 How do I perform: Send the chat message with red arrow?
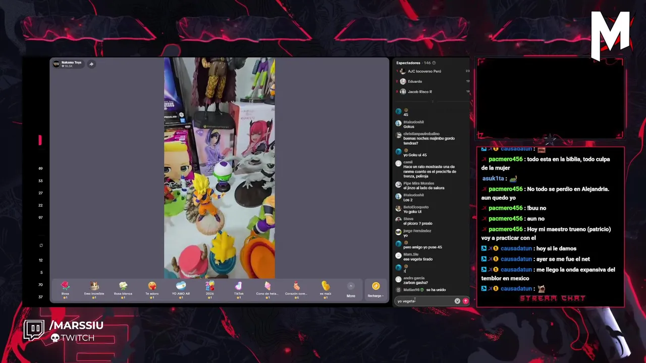(x=465, y=301)
